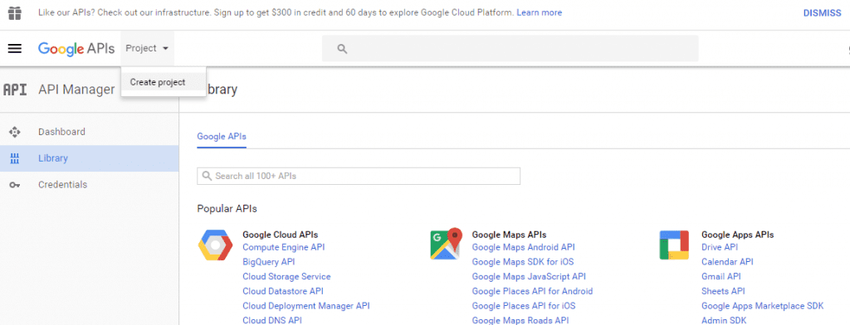
Task: Select the Dashboard sidebar icon
Action: tap(15, 132)
